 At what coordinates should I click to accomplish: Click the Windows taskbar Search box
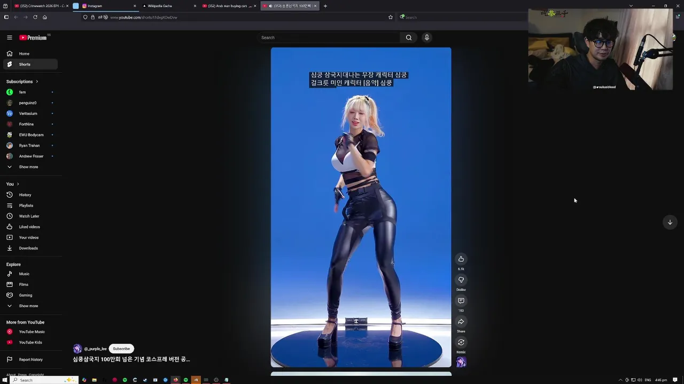tap(44, 380)
